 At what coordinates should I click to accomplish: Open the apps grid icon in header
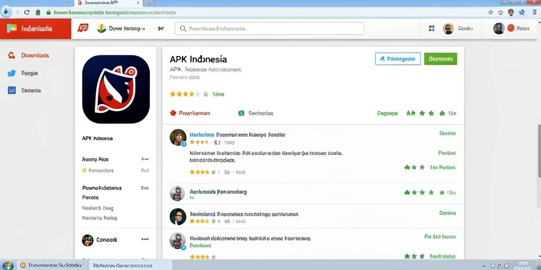tap(431, 28)
